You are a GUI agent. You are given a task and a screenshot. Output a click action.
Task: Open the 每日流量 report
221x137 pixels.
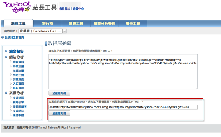(x=18, y=71)
